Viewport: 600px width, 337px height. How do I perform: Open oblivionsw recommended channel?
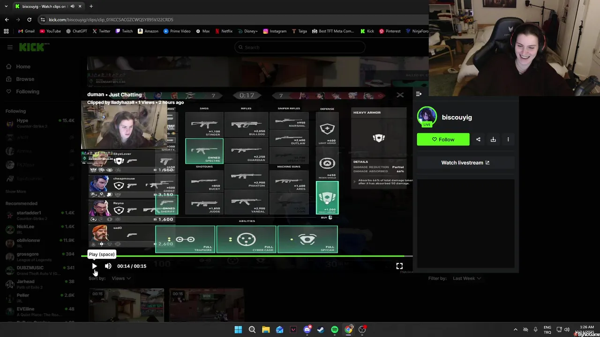[x=40, y=243]
